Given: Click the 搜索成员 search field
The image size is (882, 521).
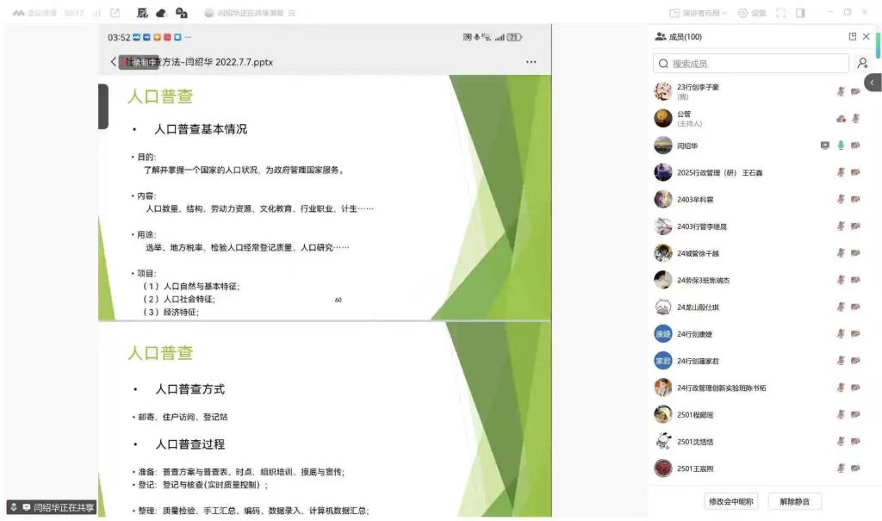Looking at the screenshot, I should (x=752, y=64).
